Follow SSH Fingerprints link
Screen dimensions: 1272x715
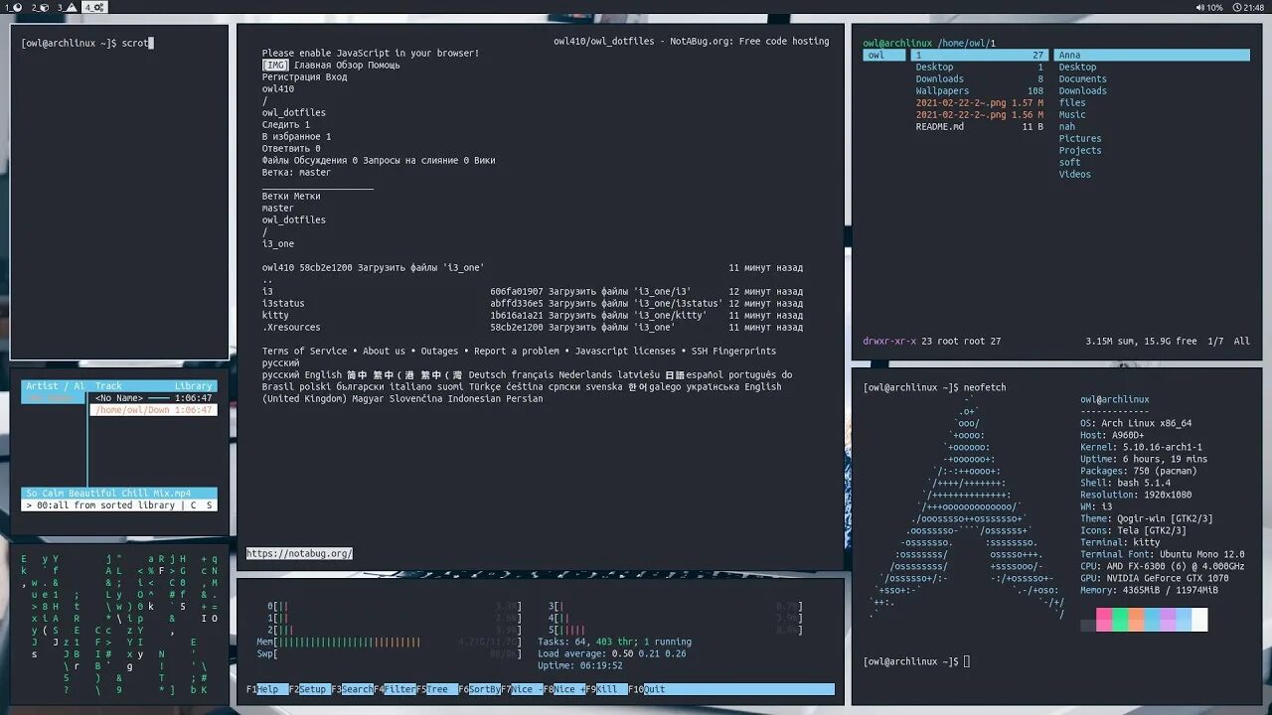(x=733, y=351)
